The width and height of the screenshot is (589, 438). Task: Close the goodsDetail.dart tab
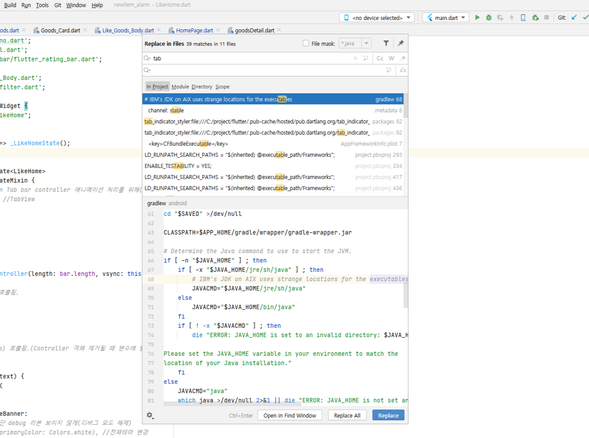(279, 30)
